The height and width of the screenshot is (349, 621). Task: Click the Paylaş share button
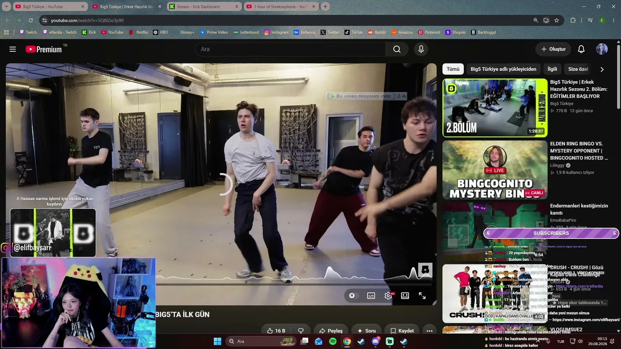pos(330,331)
